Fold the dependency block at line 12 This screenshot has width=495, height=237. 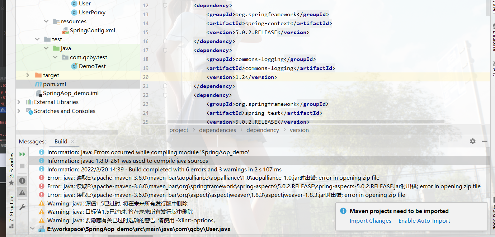[165, 5]
